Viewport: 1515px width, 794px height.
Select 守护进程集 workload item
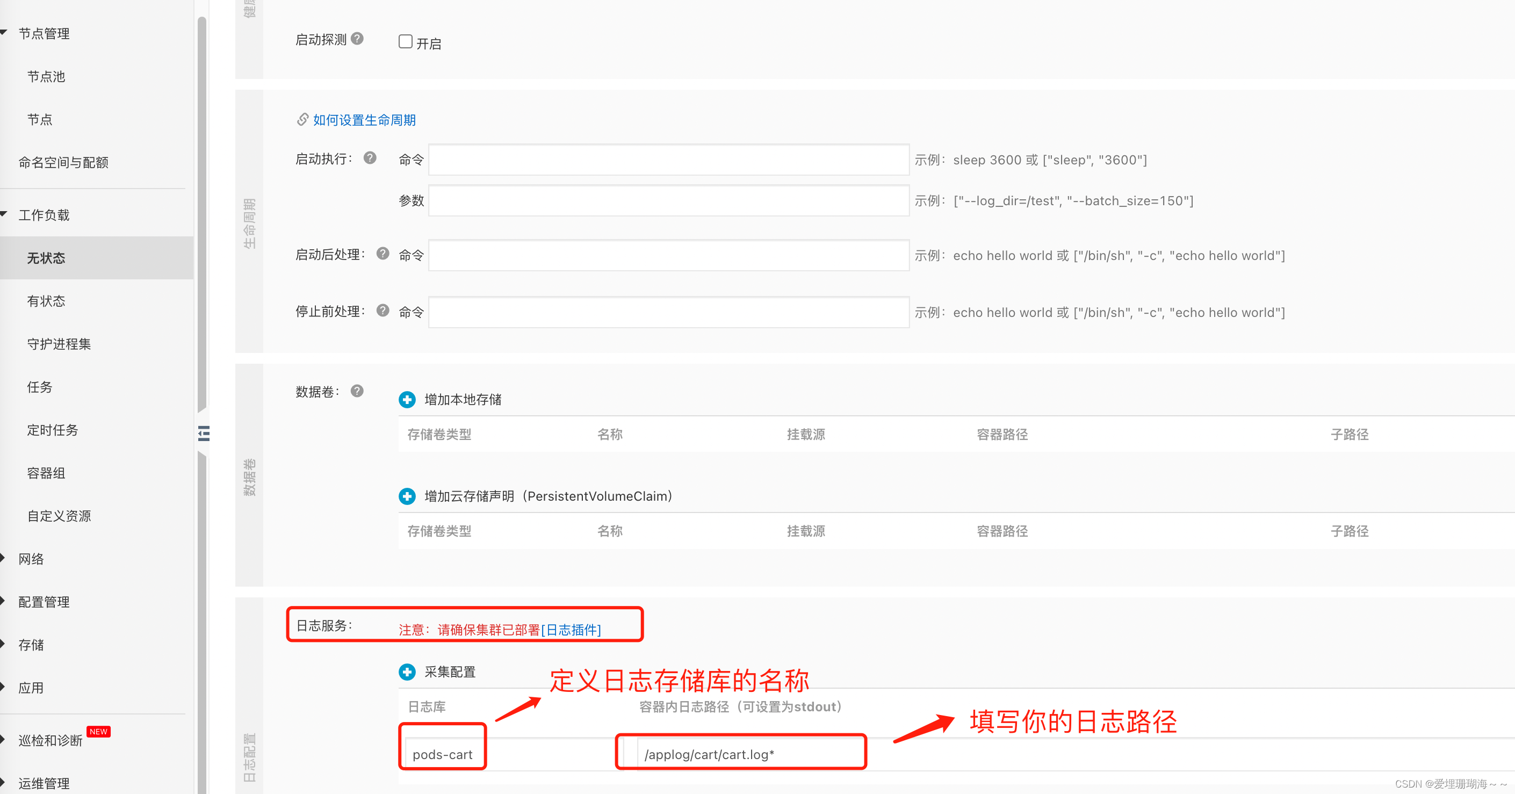[x=59, y=343]
